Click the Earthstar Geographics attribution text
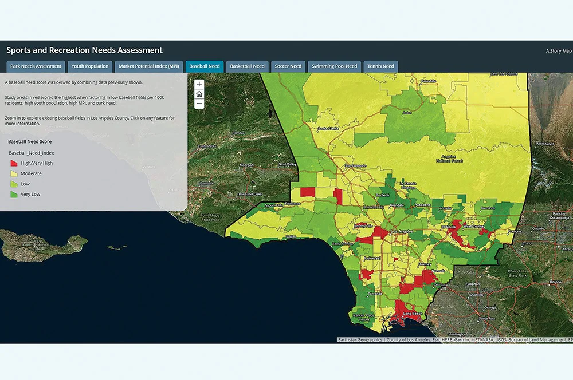This screenshot has height=380, width=573. (x=360, y=340)
